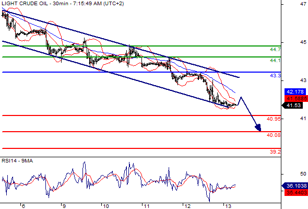Click date marker 11 on time axis
Image resolution: width=308 pixels, height=209 pixels.
coord(147,206)
